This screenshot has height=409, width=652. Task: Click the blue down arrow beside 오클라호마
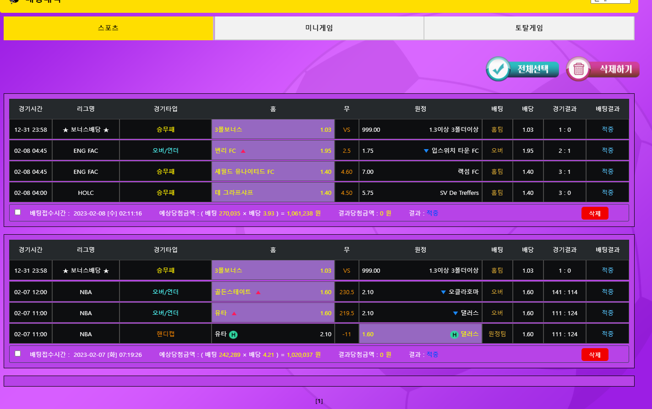443,292
